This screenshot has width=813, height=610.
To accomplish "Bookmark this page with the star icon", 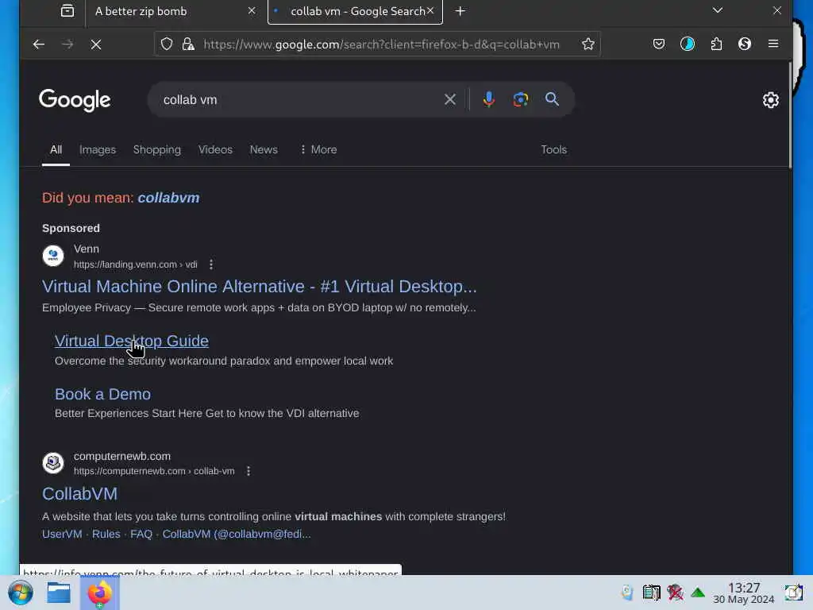I will (x=588, y=44).
